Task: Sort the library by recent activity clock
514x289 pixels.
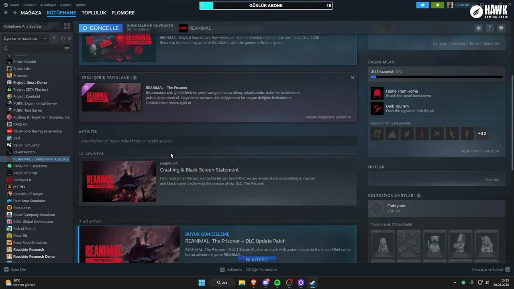Action: 63,39
